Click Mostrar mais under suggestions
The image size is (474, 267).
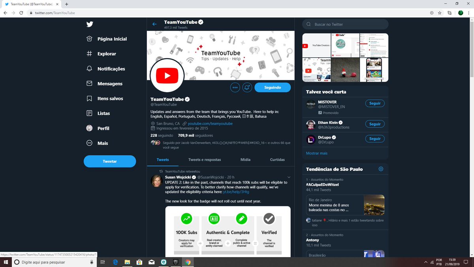pyautogui.click(x=317, y=153)
